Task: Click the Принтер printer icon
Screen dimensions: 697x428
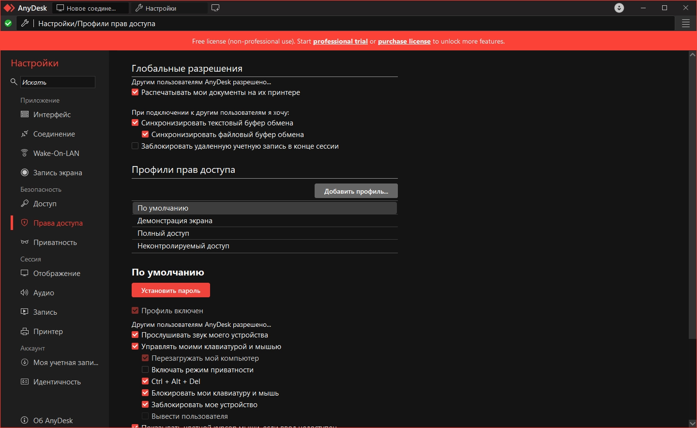Action: (25, 331)
